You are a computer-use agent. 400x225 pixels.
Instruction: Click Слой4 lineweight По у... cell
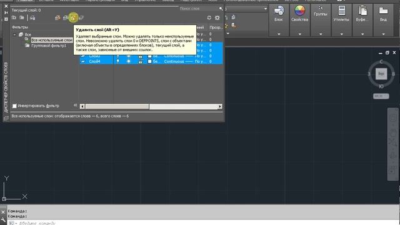click(200, 61)
